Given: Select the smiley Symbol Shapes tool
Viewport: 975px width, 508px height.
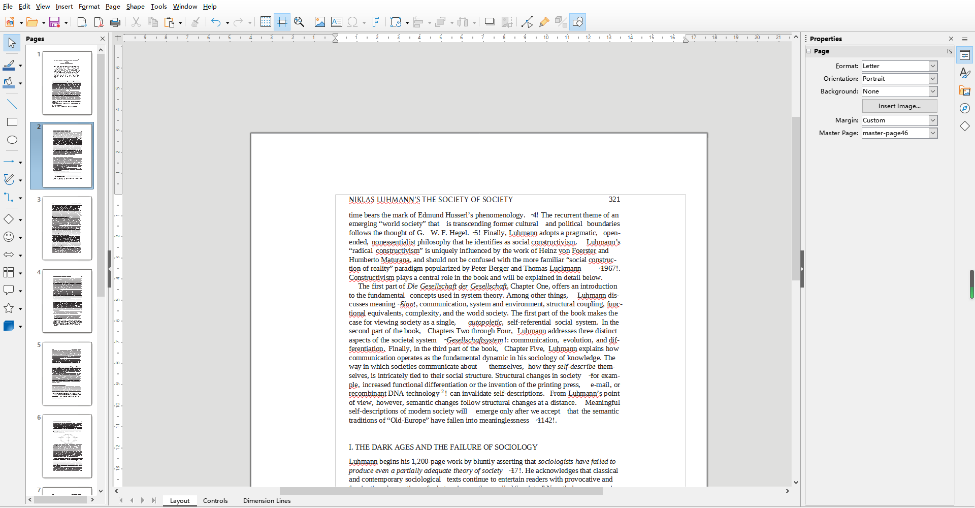Looking at the screenshot, I should [x=9, y=237].
